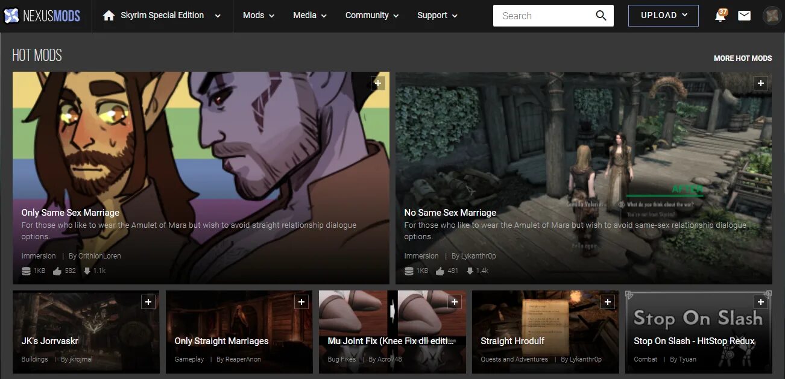Open the Stop On Slash - HitStop Redux card
Screen dimensions: 785x379
pos(699,332)
